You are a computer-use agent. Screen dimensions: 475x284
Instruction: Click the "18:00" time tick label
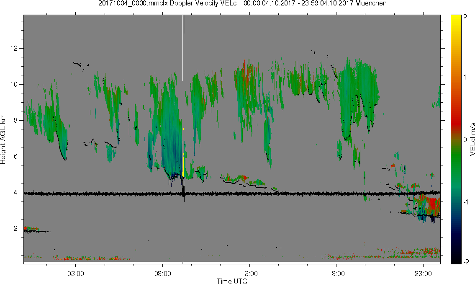[336, 274]
